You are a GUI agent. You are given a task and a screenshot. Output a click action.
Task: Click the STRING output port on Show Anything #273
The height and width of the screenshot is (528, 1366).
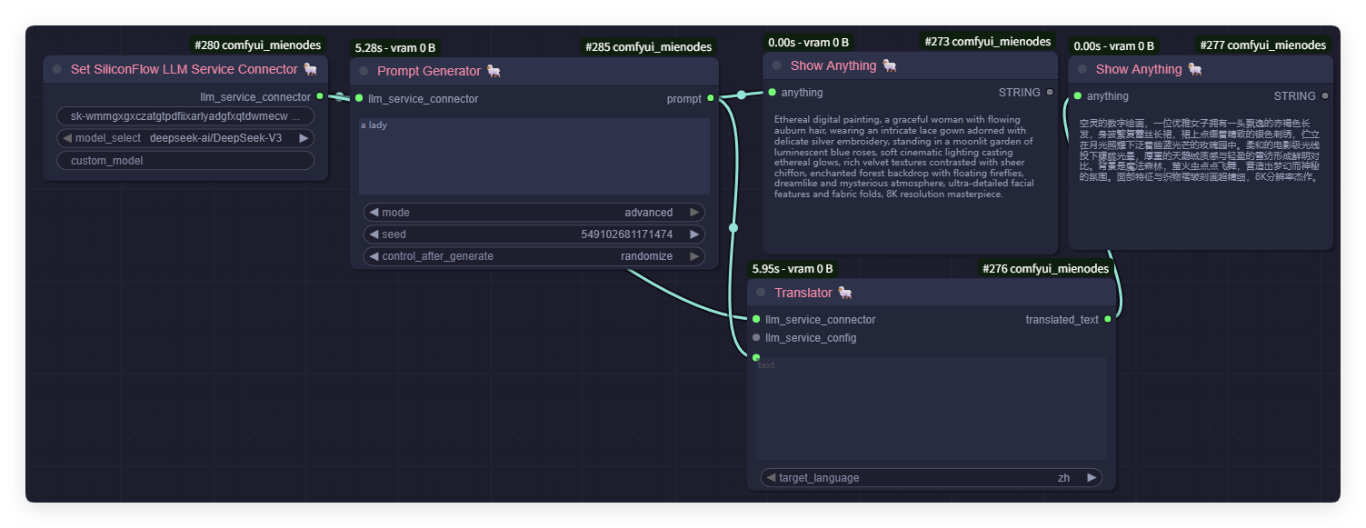point(1050,92)
